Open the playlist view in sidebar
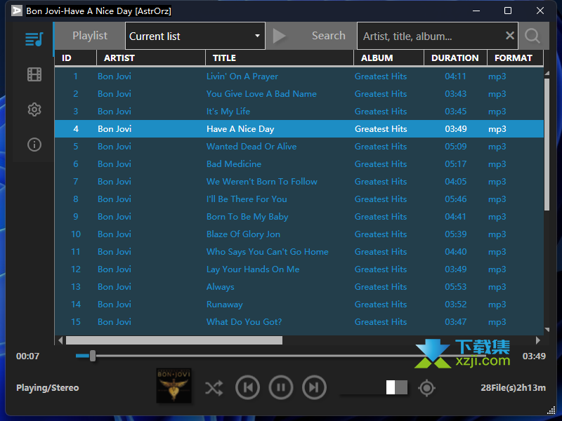 pyautogui.click(x=34, y=39)
